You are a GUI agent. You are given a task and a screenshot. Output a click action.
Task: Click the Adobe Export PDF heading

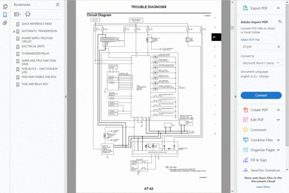(254, 22)
